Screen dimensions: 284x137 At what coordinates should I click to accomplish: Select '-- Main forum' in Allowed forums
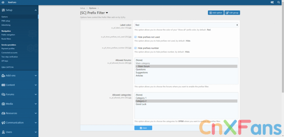[x=186, y=66]
